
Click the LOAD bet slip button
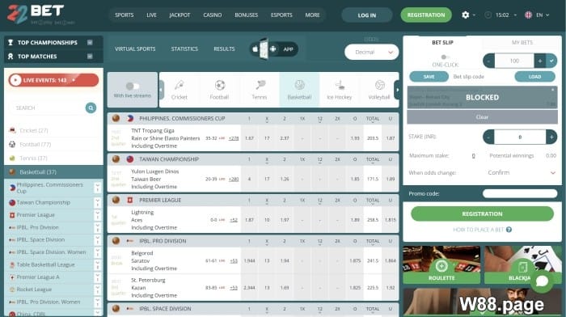pos(534,77)
